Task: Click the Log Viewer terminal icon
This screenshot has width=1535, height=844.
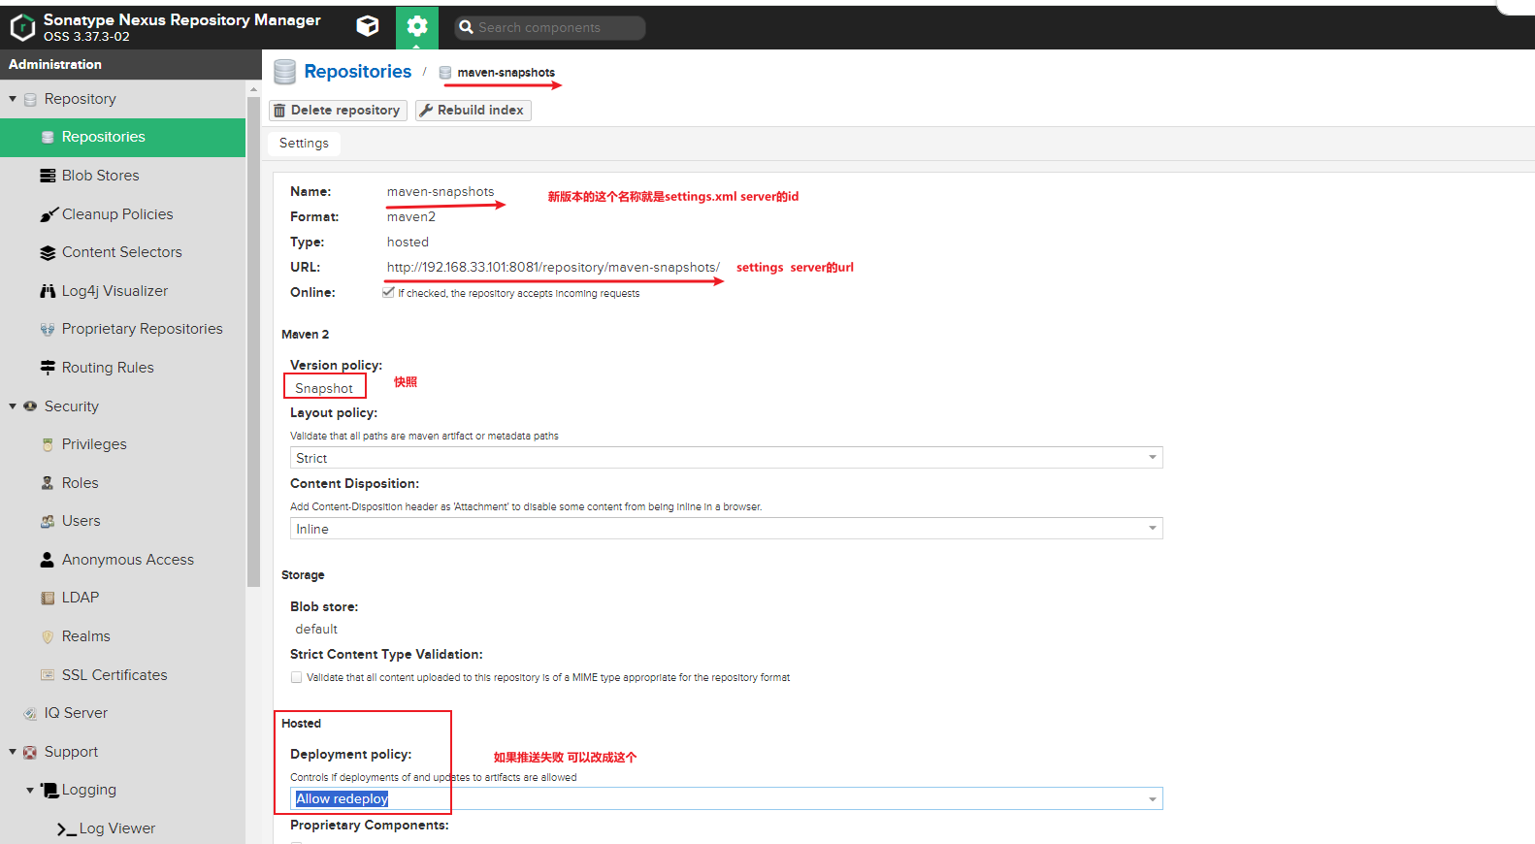Action: point(66,829)
